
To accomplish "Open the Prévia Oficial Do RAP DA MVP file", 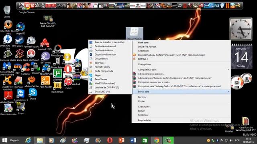I will [48, 21].
